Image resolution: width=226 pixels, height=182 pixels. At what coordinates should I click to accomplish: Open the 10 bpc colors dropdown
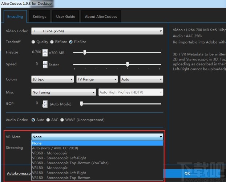pyautogui.click(x=52, y=79)
